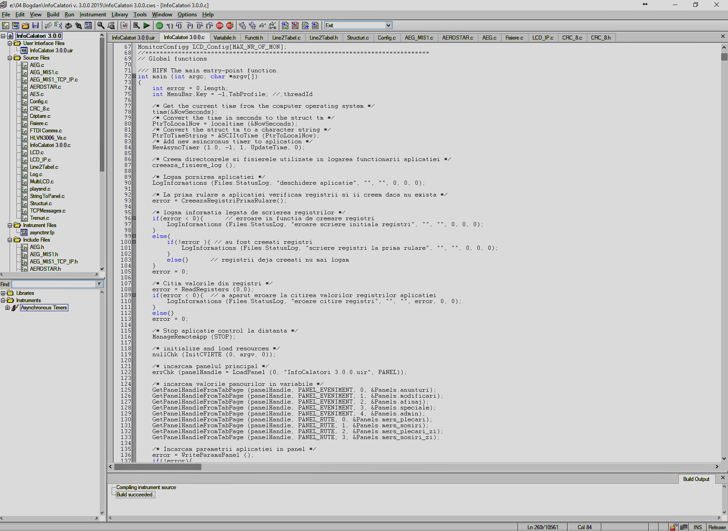
Task: Click the call-stack up arrow icon
Action: tap(242, 25)
